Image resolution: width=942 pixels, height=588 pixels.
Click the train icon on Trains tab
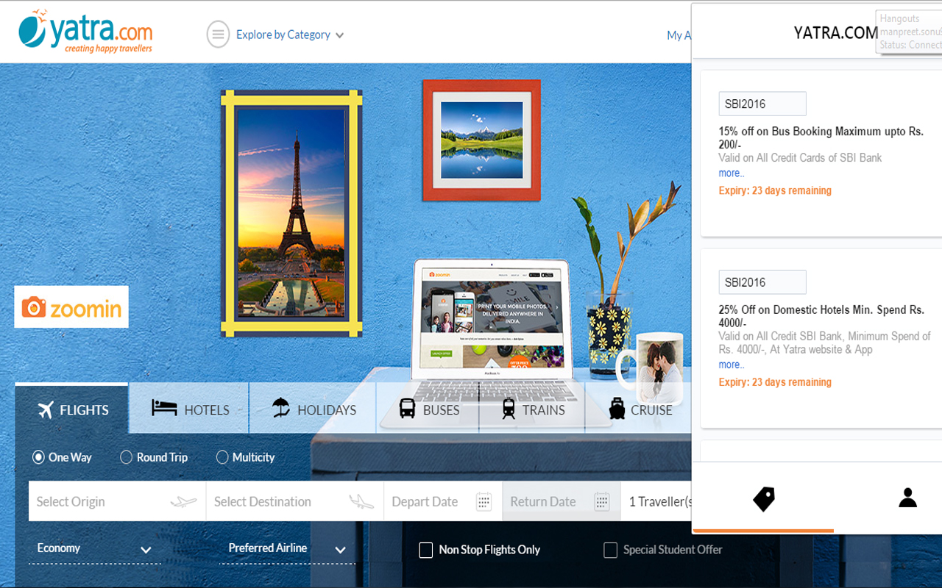click(509, 408)
